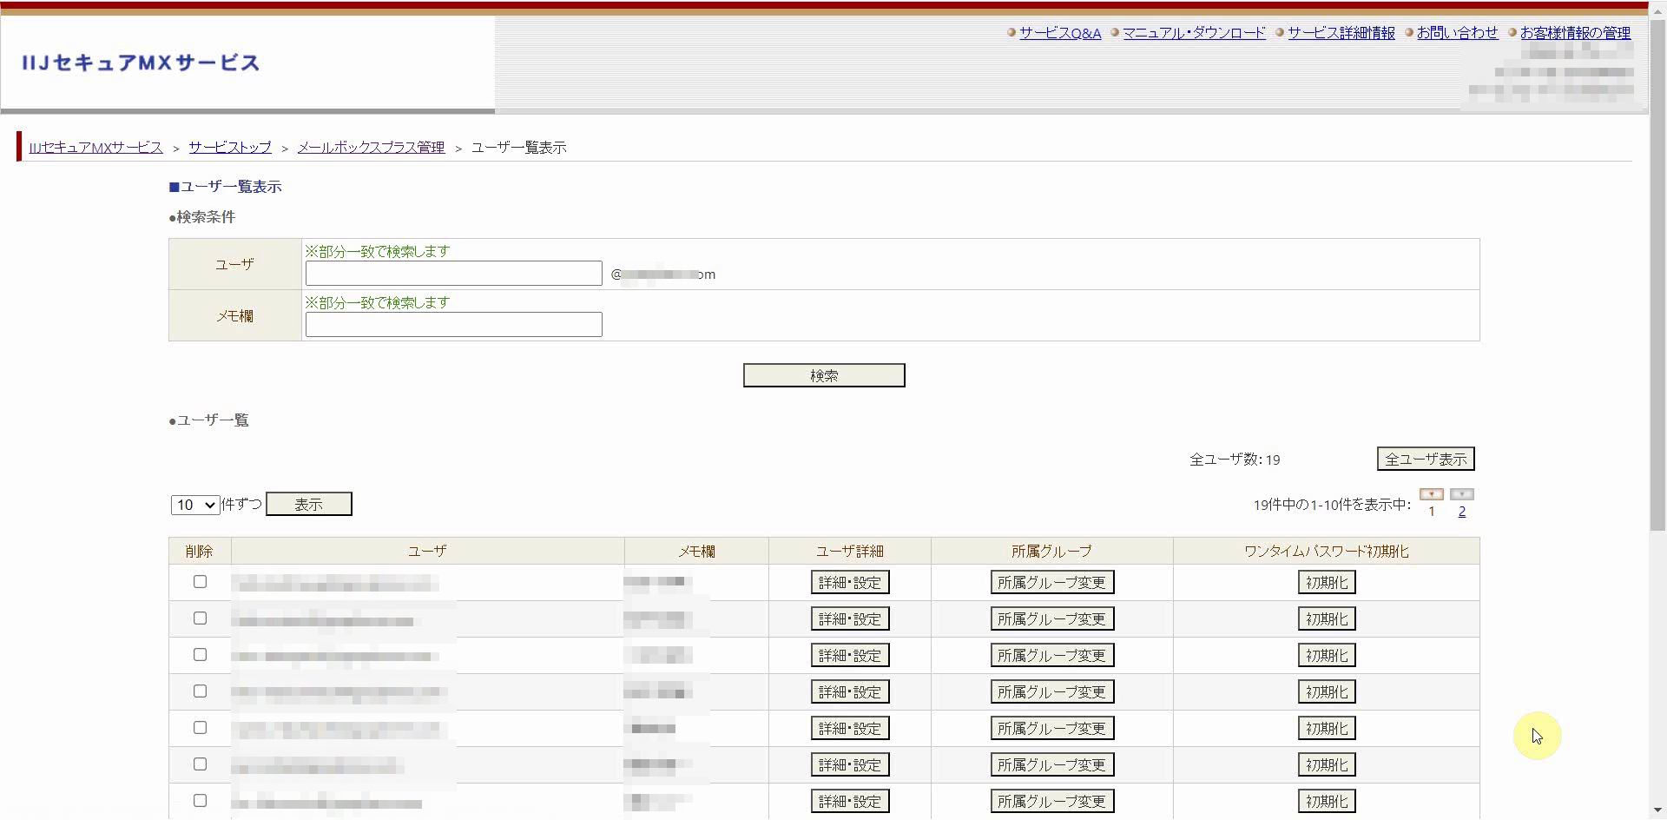Focus the ユーザ search input field
Image resolution: width=1667 pixels, height=820 pixels.
click(454, 274)
